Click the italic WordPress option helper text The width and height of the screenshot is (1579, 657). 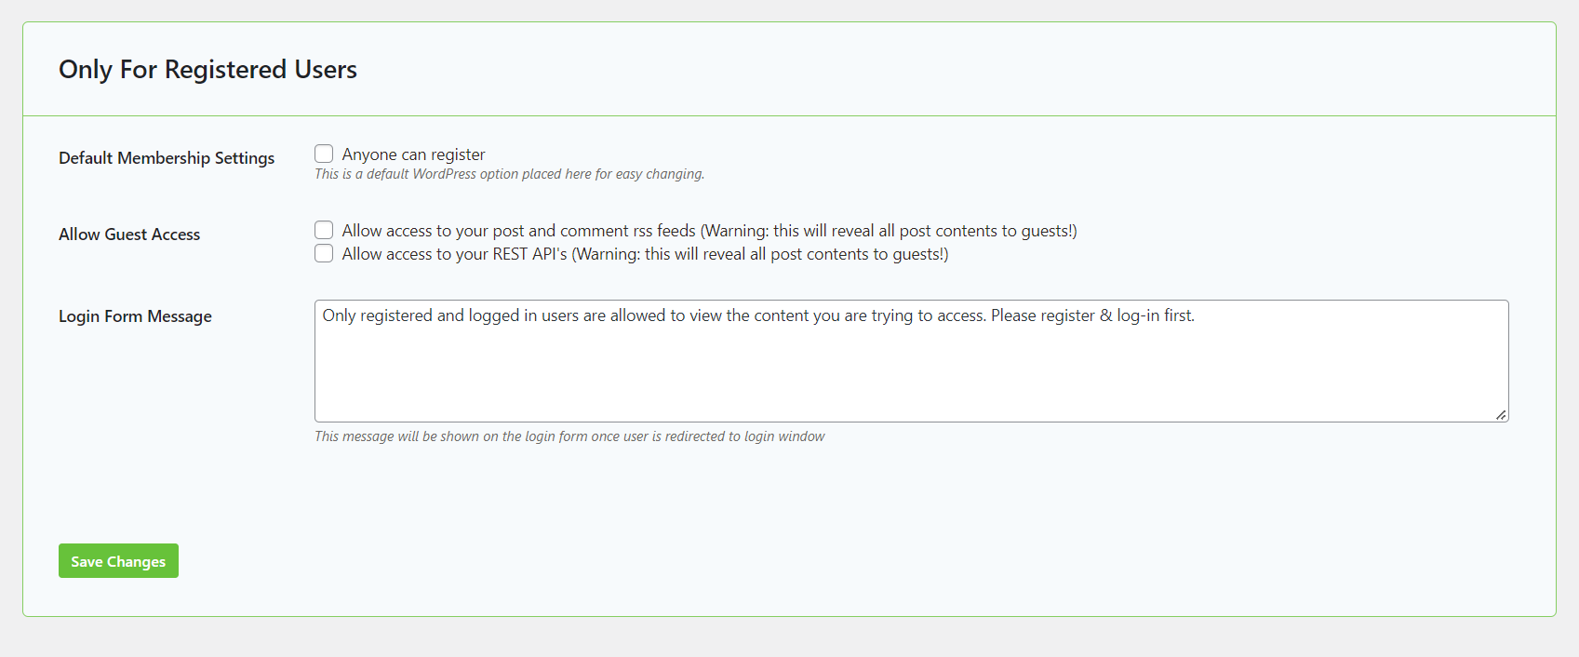(x=509, y=173)
